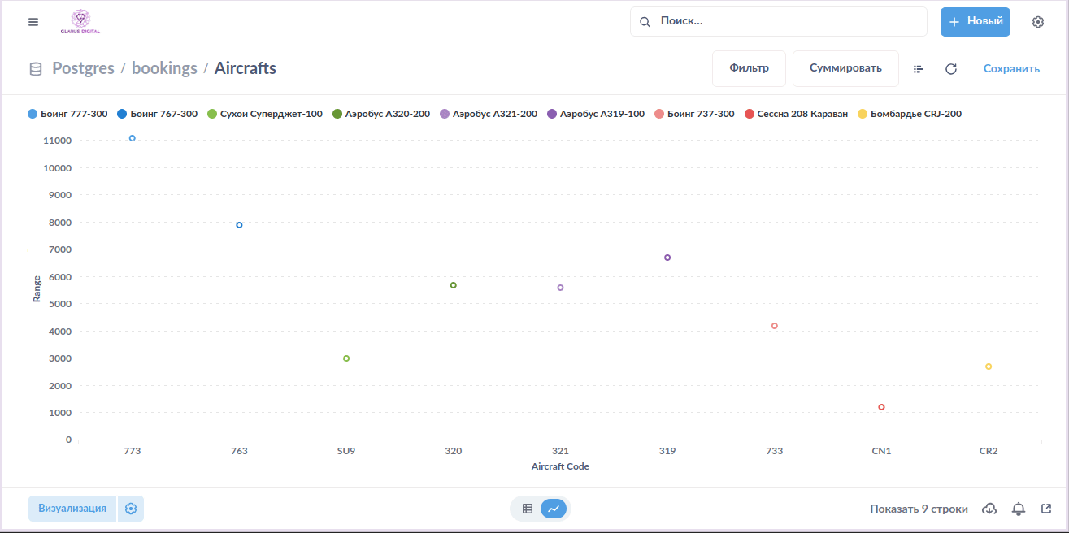Open the notebook editor icon

(919, 69)
